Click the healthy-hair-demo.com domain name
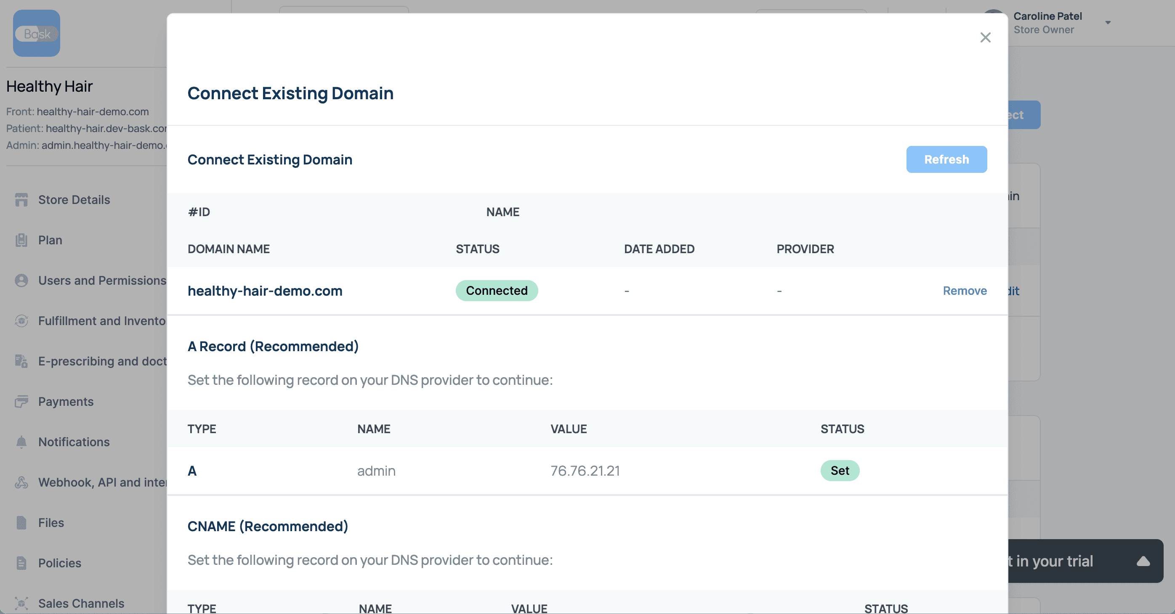The height and width of the screenshot is (614, 1175). click(265, 291)
